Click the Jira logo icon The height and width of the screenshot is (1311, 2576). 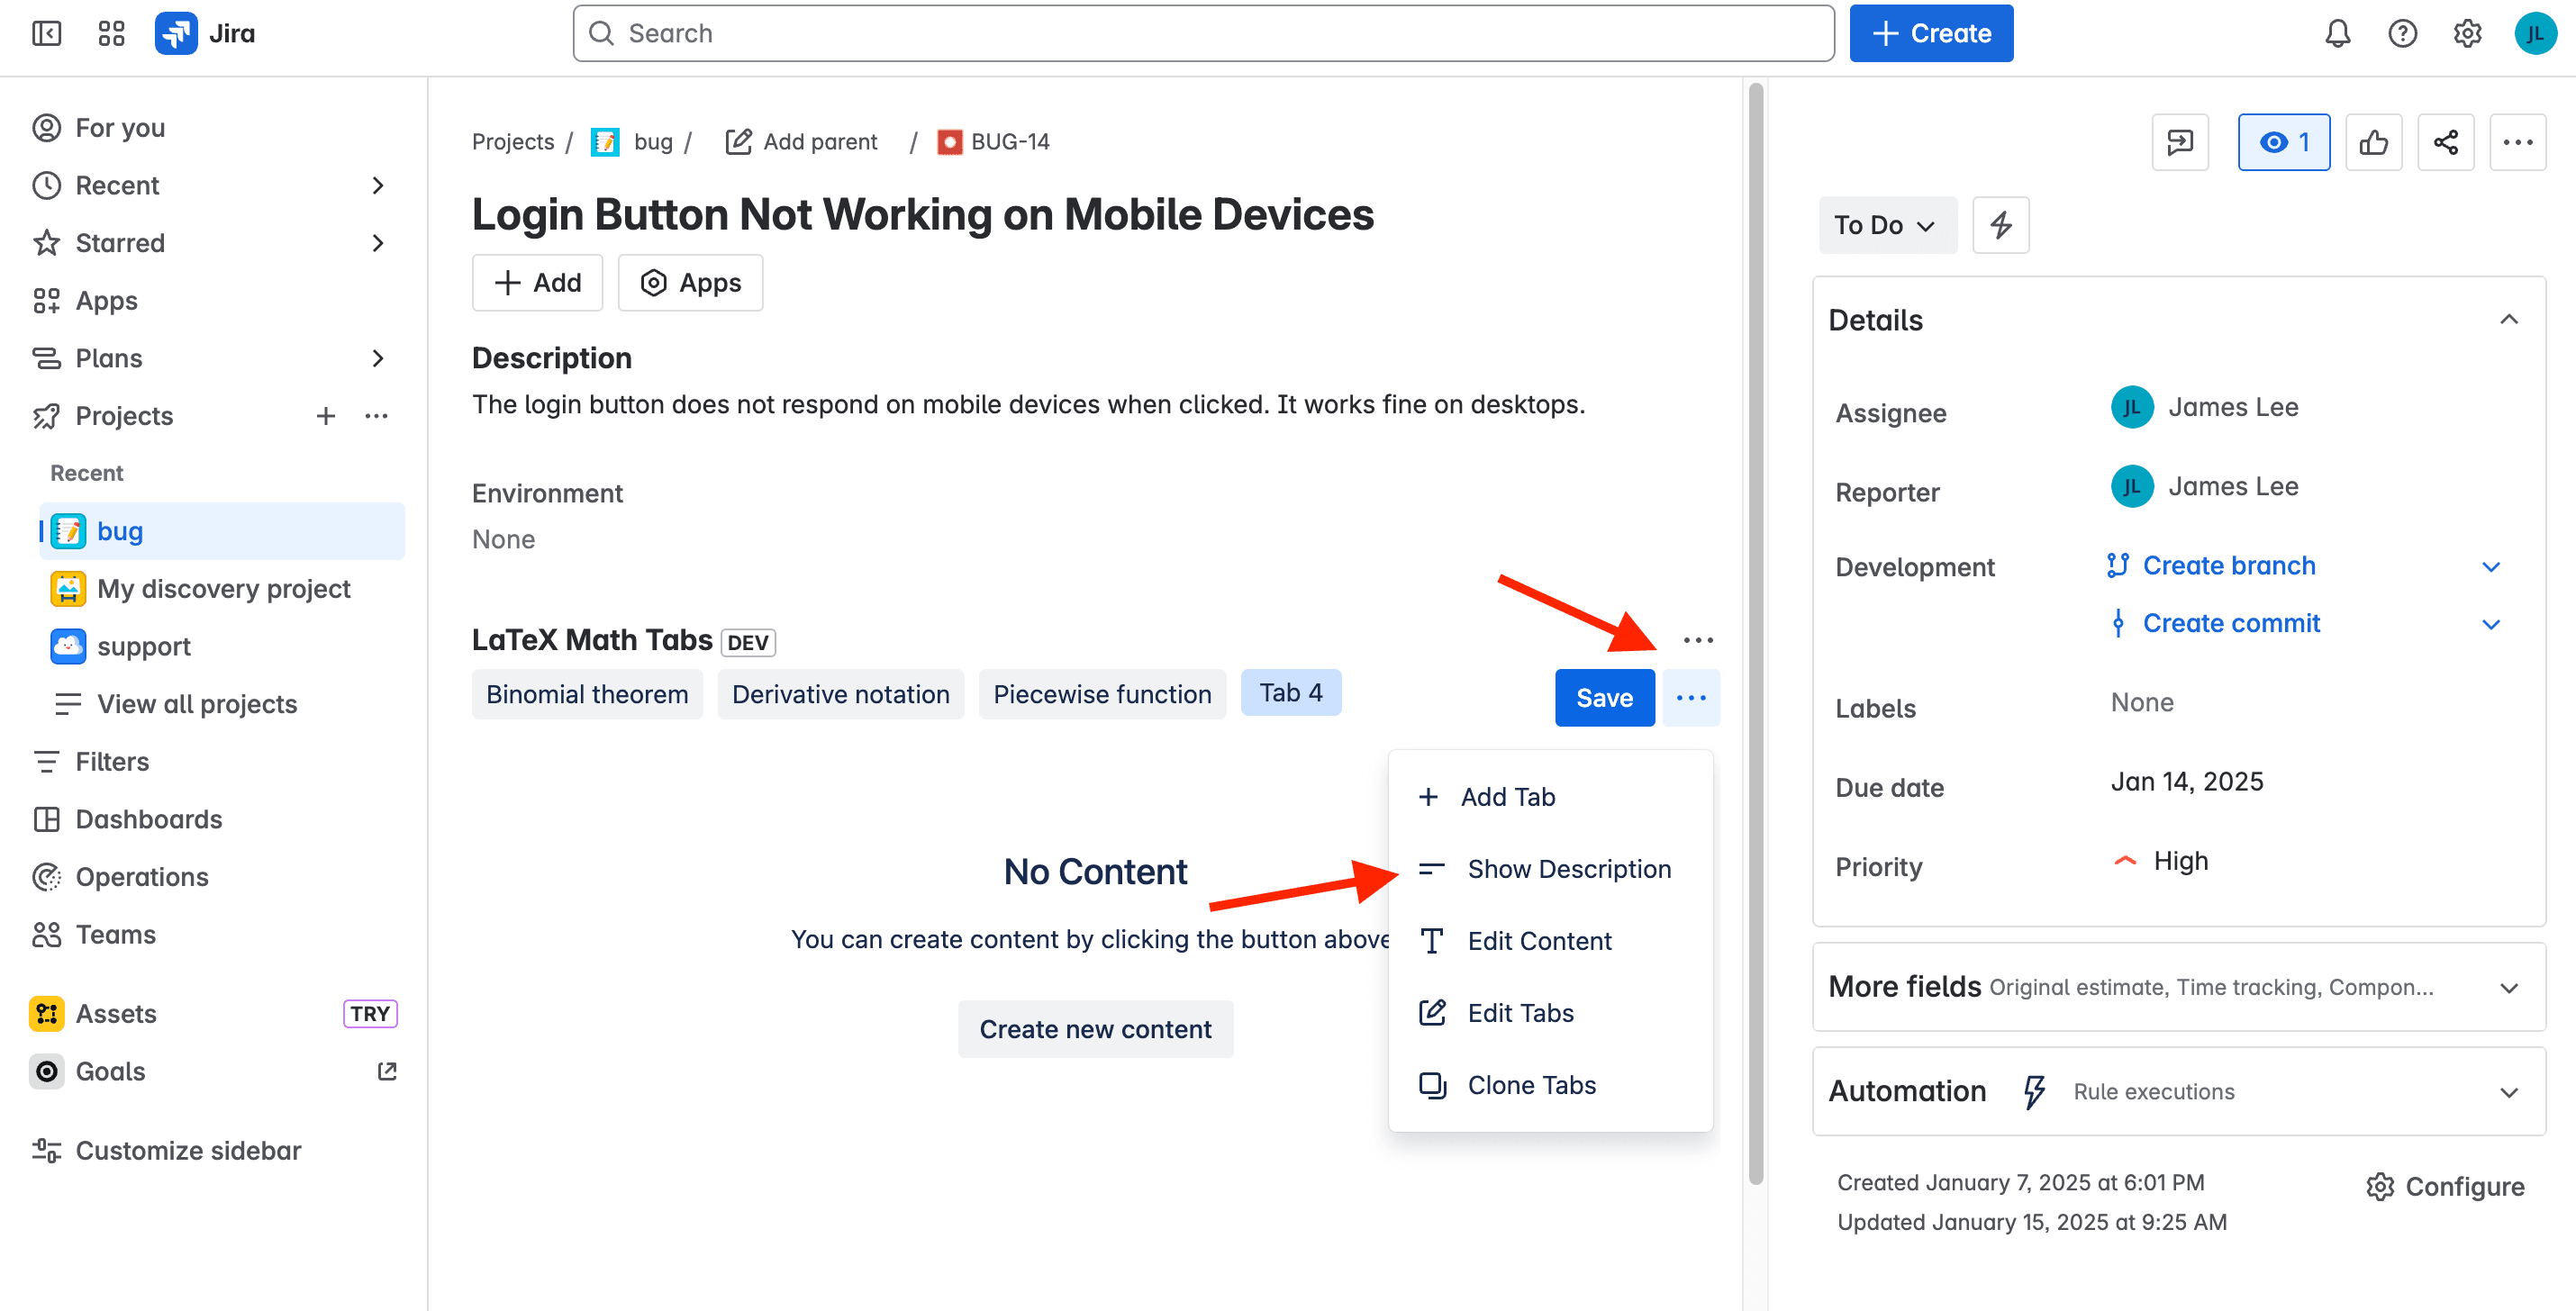pyautogui.click(x=176, y=33)
